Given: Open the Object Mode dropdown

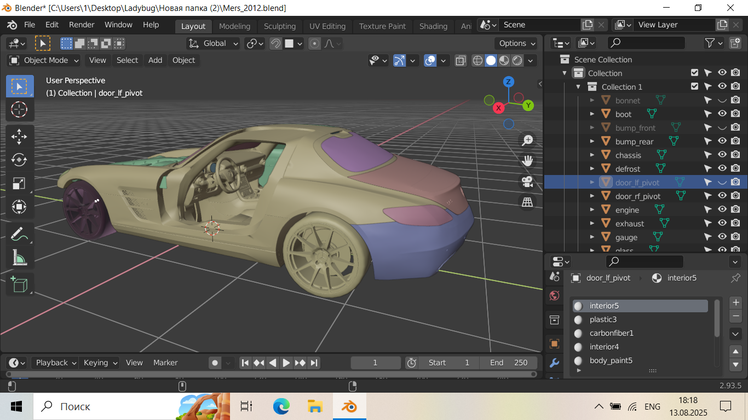Looking at the screenshot, I should coord(44,60).
